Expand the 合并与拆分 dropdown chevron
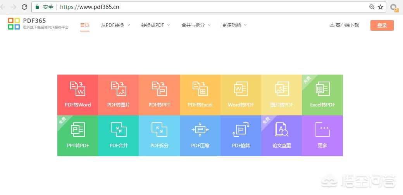The height and width of the screenshot is (195, 403). click(x=209, y=25)
